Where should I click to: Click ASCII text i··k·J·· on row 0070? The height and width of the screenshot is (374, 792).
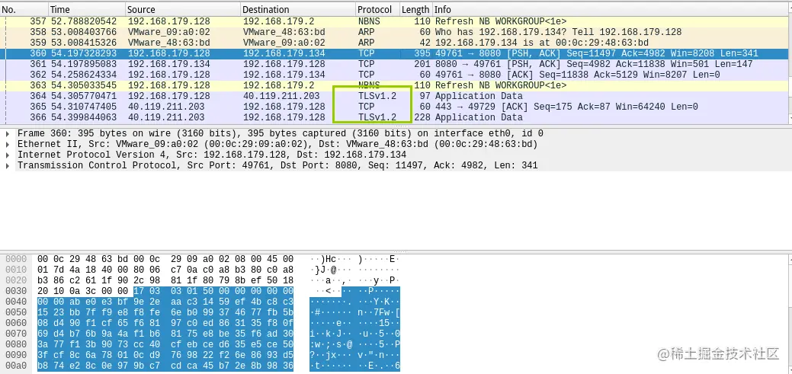331,334
